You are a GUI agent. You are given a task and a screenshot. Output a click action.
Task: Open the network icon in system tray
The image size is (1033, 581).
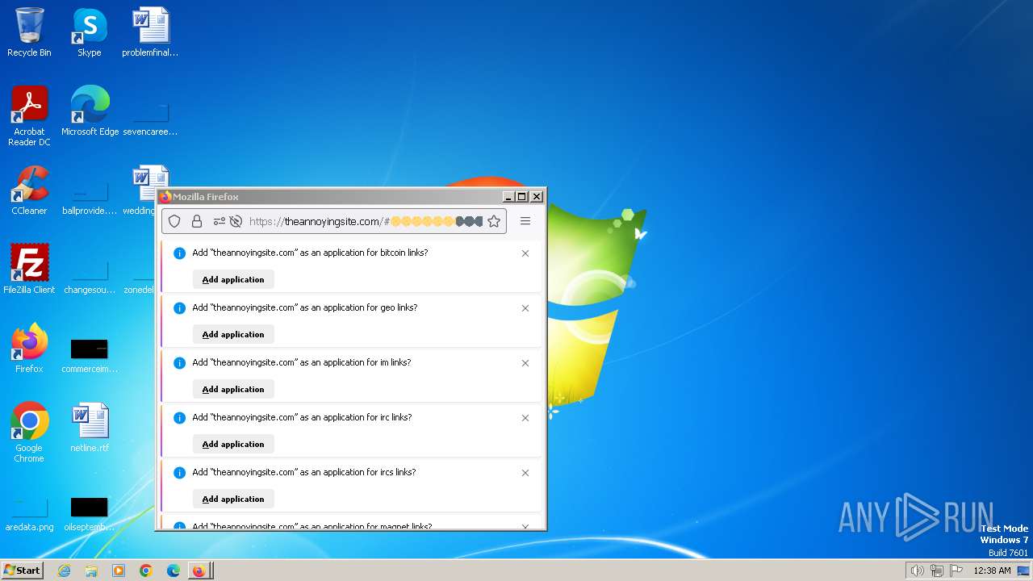937,571
